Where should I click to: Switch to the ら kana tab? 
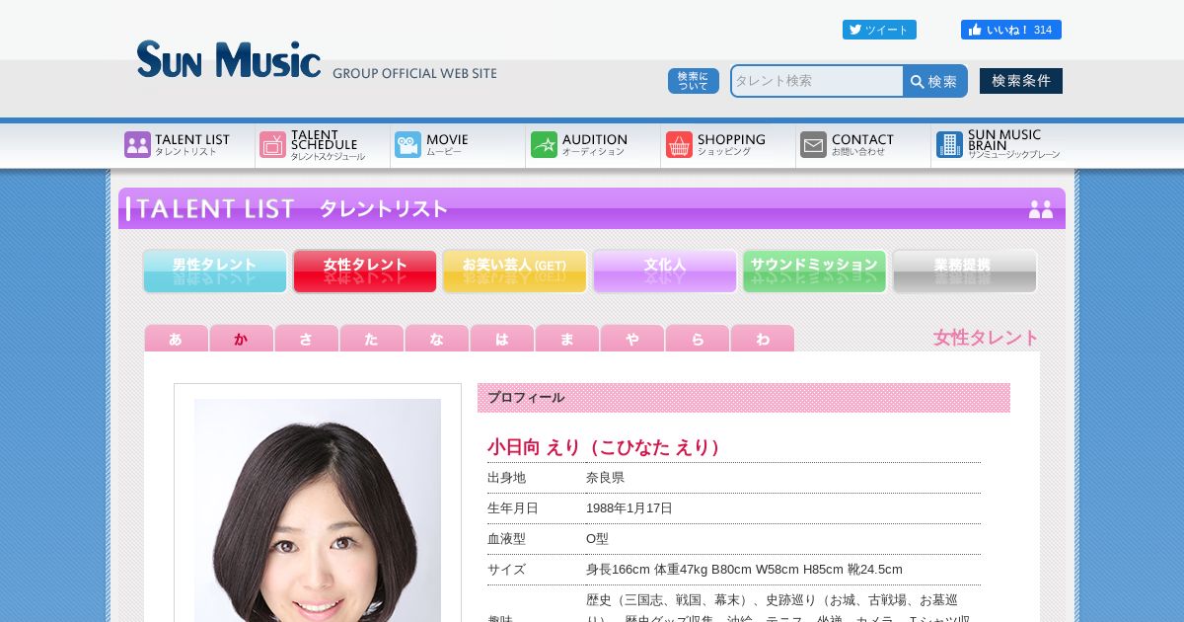click(698, 339)
